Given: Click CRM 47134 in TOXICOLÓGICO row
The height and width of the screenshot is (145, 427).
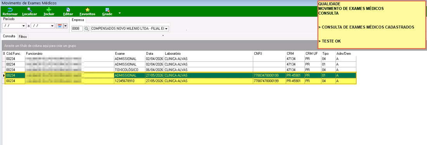Looking at the screenshot, I should tap(295, 70).
